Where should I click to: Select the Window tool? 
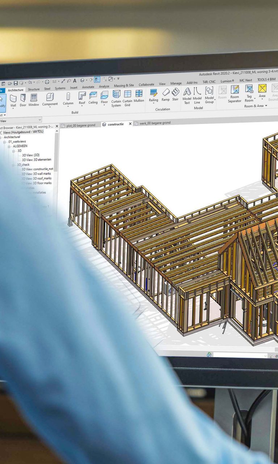[x=34, y=100]
